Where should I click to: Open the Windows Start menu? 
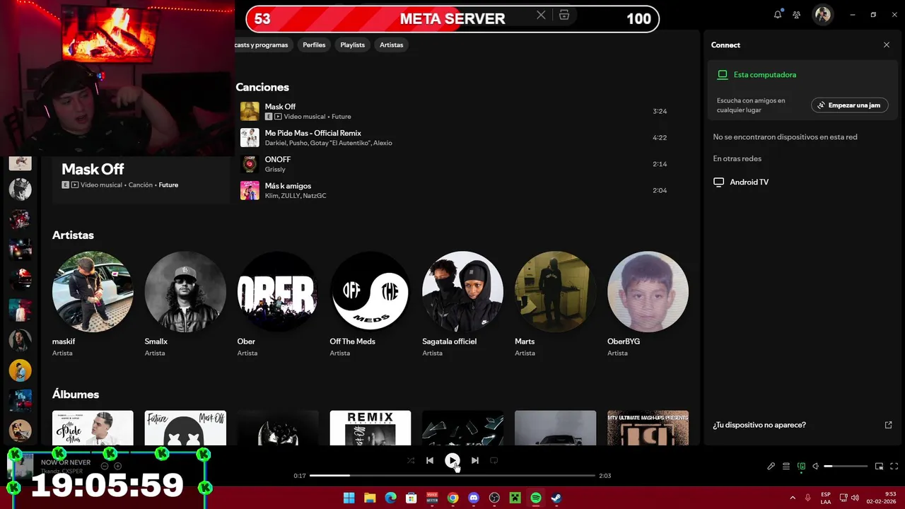coord(349,498)
